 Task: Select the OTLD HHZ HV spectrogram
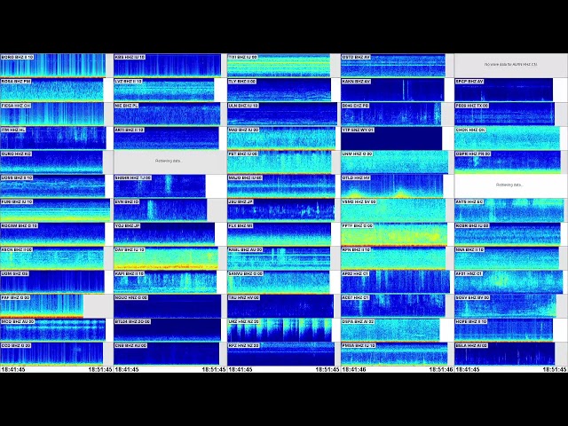coord(392,186)
